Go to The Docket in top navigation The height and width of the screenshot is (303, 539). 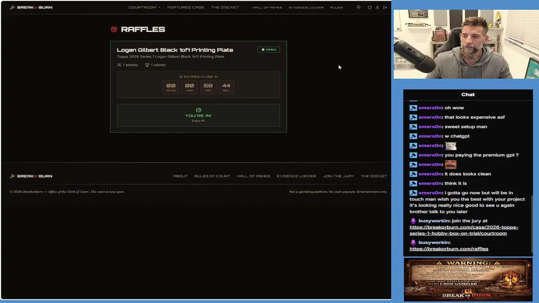coord(225,7)
